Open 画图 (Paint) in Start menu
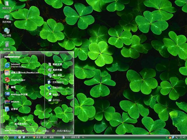The height and width of the screenshot is (140, 187). [x=13, y=87]
